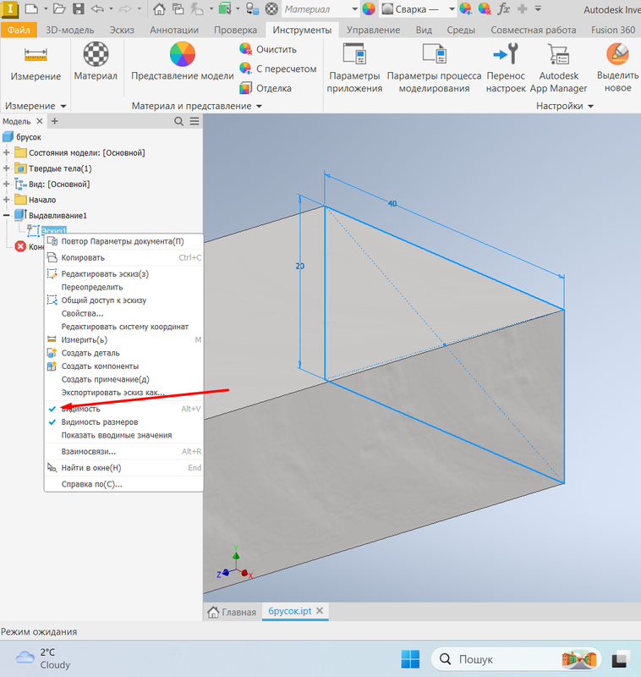Switch to Аннотации ribbon tab

[x=174, y=30]
